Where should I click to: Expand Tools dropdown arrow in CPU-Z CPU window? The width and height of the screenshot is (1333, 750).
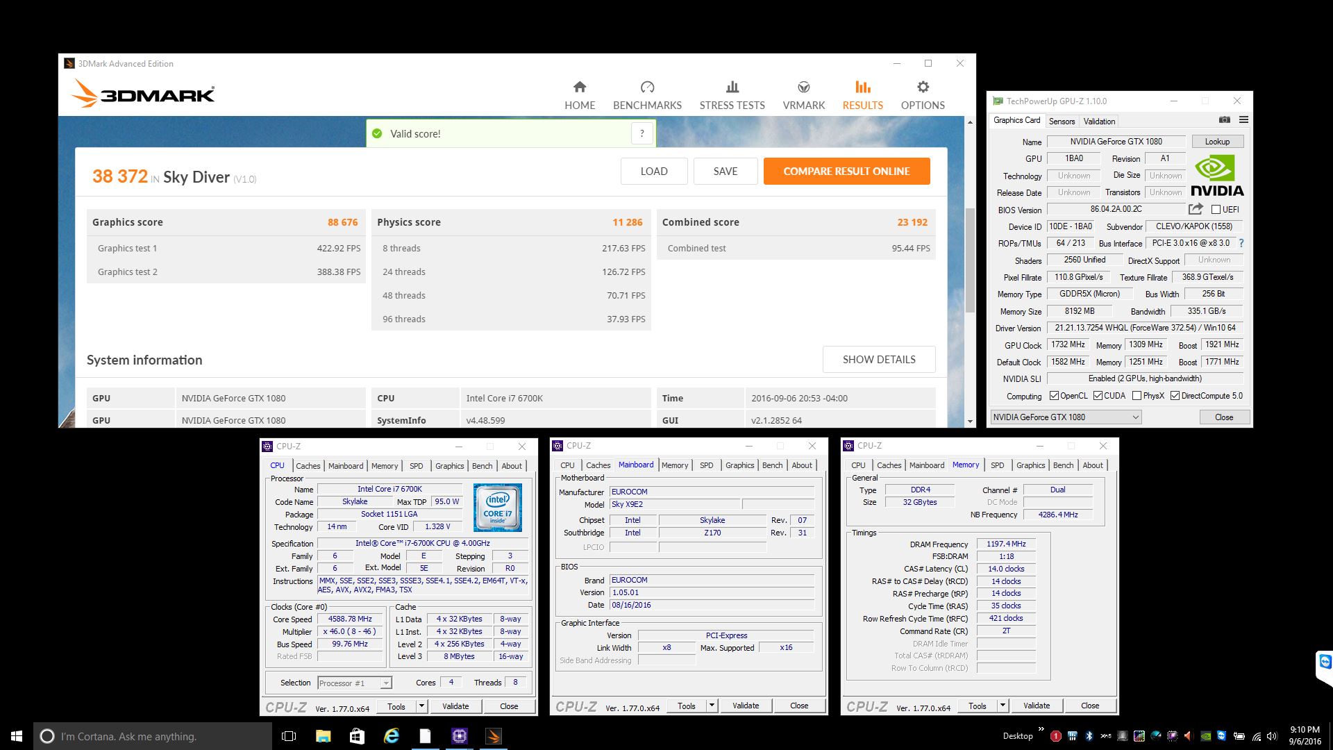(421, 706)
